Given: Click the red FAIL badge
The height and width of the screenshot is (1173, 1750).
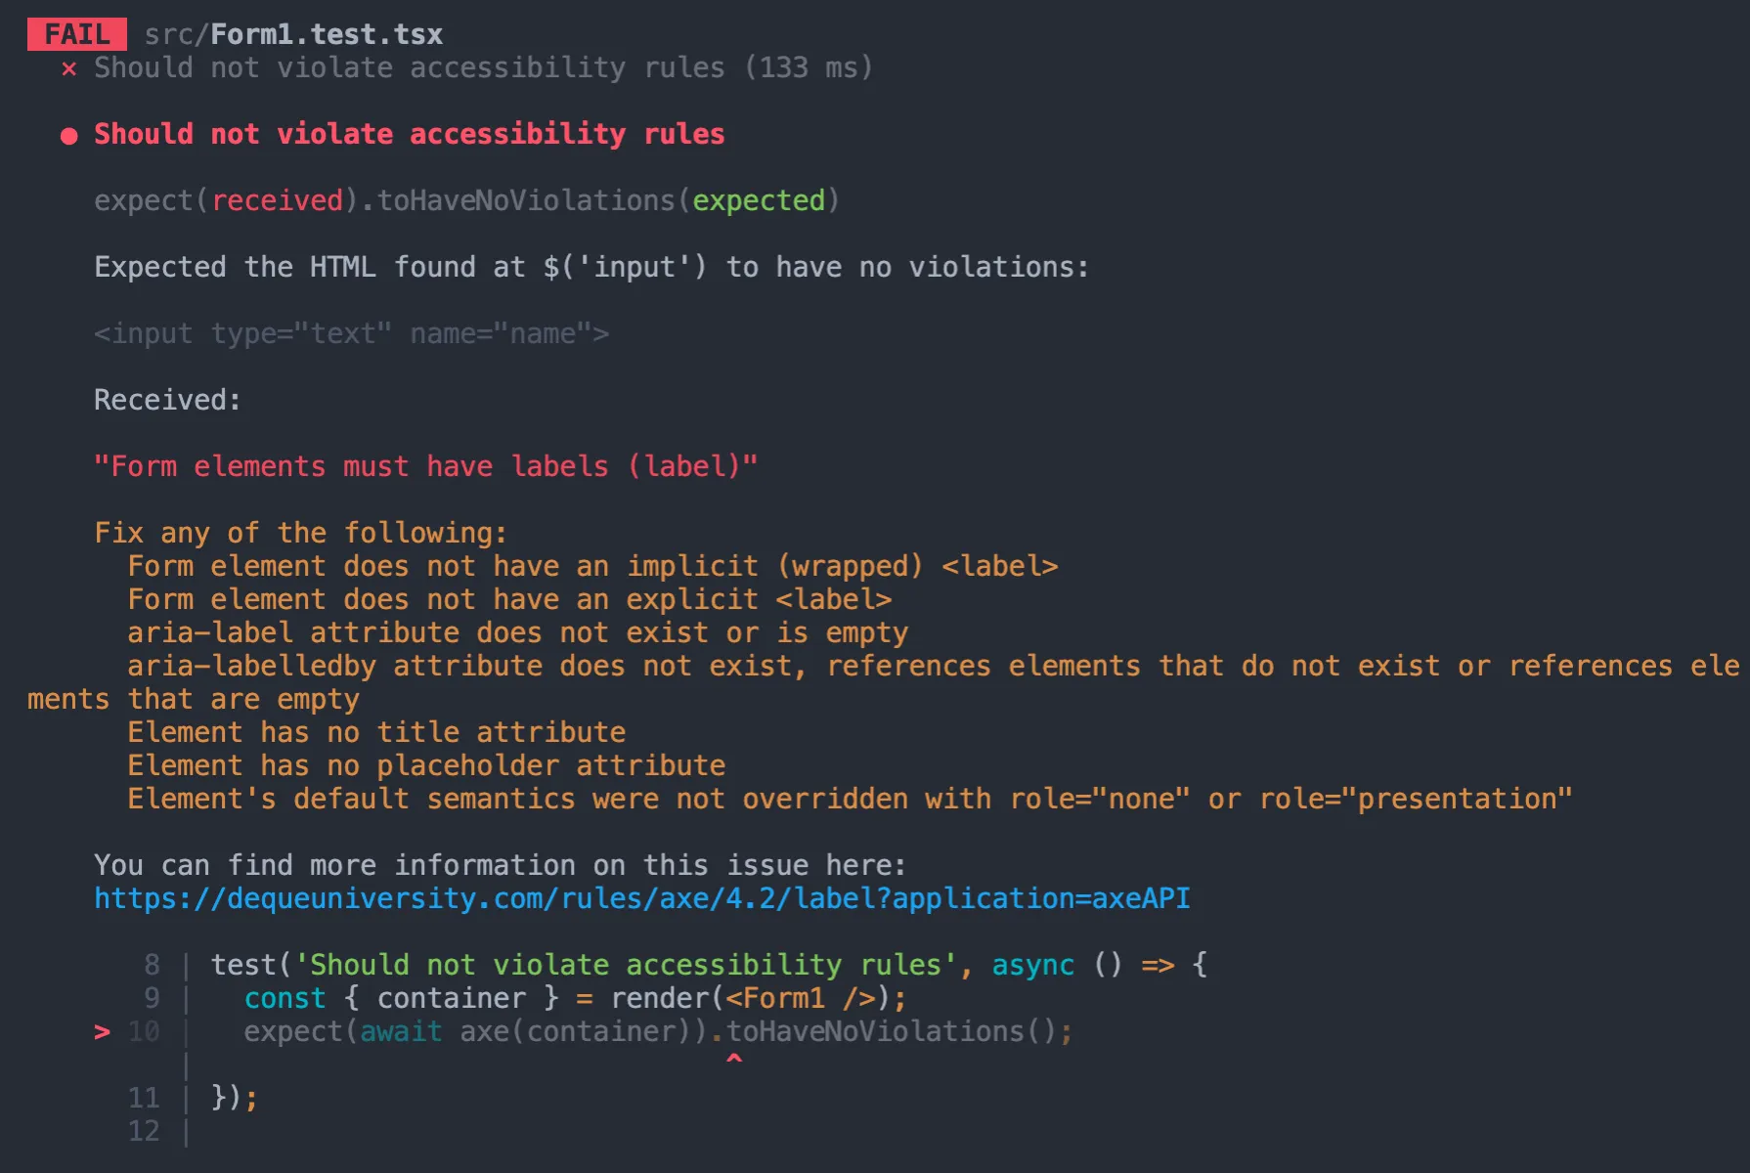Looking at the screenshot, I should (77, 34).
